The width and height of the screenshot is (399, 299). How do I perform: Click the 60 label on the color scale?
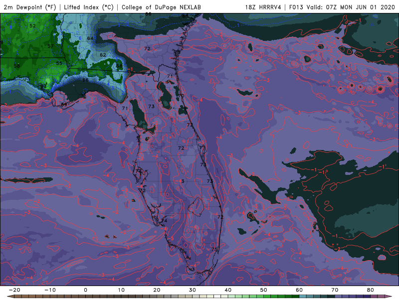[299, 290]
